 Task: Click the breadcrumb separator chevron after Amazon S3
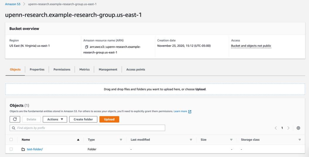point(24,4)
